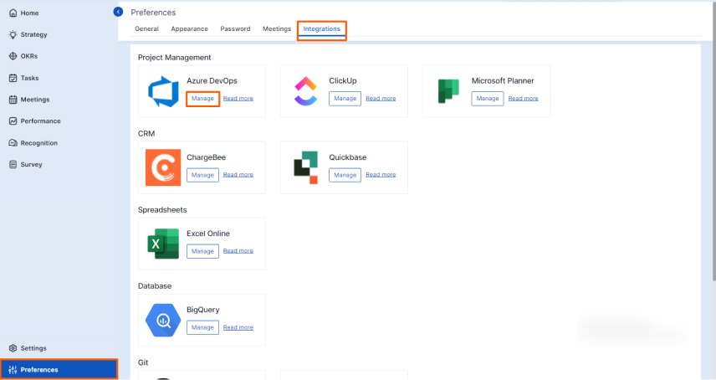Screen dimensions: 716x380
Task: Open the Appearance tab
Action: click(189, 28)
